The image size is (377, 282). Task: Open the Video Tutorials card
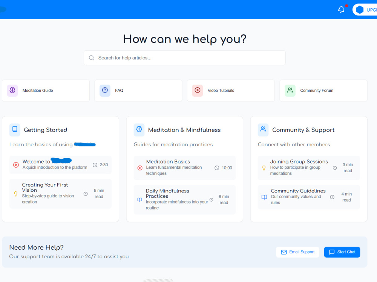231,91
